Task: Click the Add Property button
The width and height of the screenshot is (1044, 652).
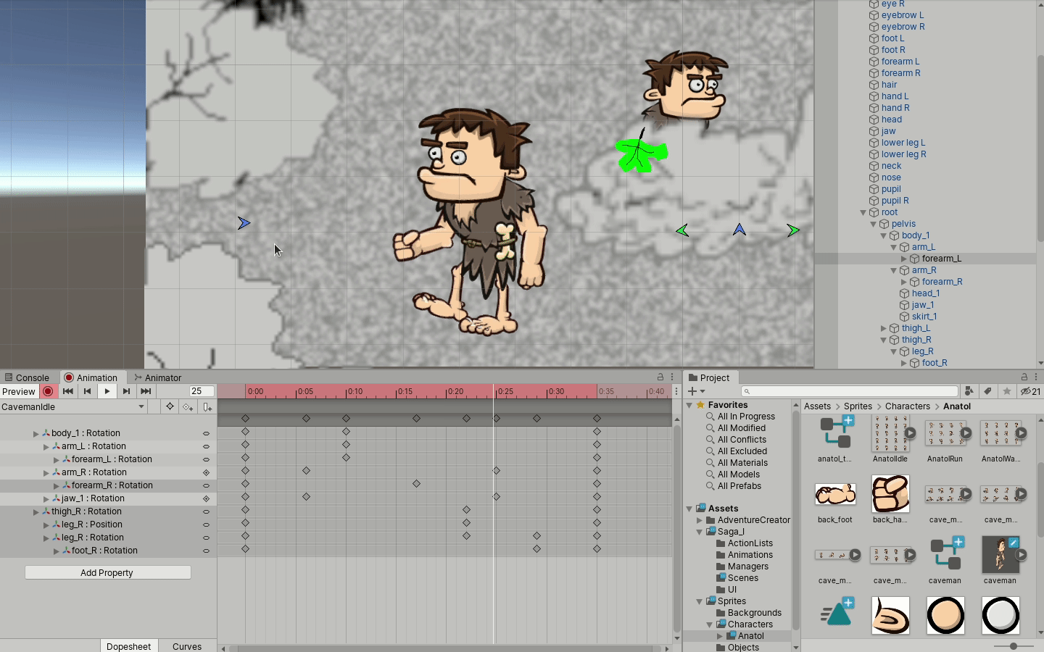Action: tap(107, 572)
